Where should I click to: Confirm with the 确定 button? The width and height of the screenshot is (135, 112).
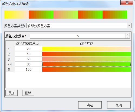(90, 105)
